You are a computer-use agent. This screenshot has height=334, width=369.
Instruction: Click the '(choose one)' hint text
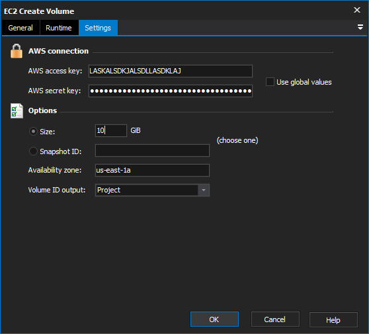point(237,140)
